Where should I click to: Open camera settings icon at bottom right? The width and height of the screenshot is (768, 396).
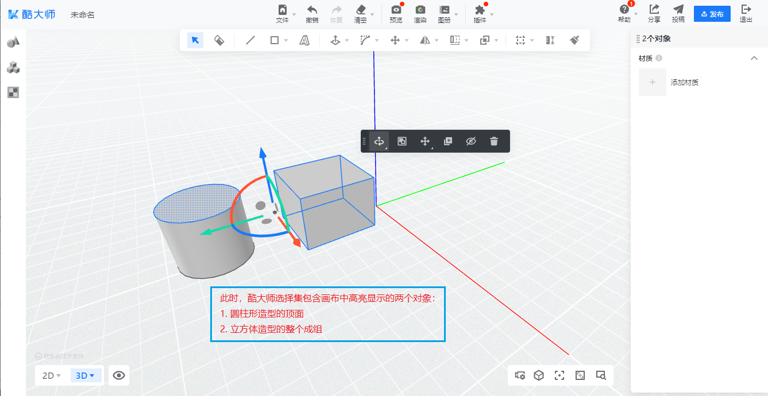click(520, 375)
